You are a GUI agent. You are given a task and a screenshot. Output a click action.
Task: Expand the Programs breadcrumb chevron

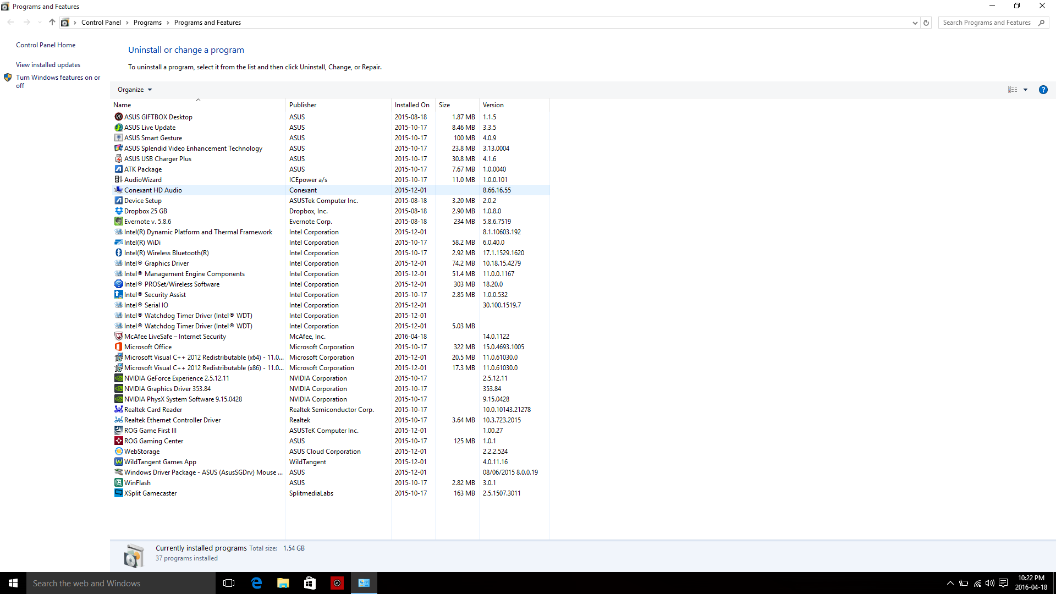(x=168, y=23)
